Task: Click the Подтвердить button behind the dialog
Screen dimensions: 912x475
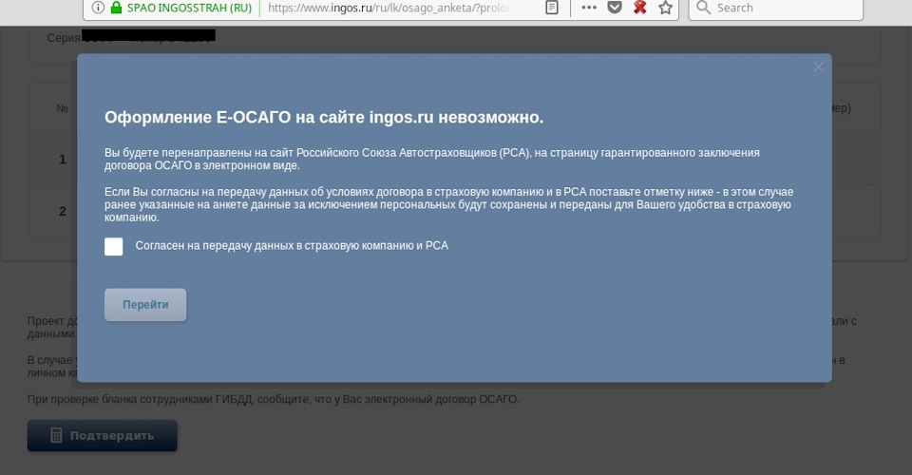Action: (x=103, y=435)
